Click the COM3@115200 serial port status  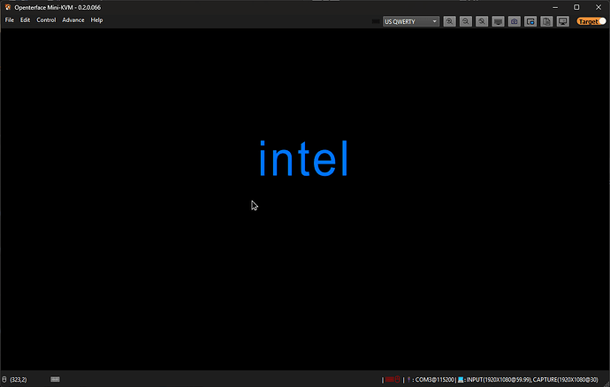click(x=434, y=380)
